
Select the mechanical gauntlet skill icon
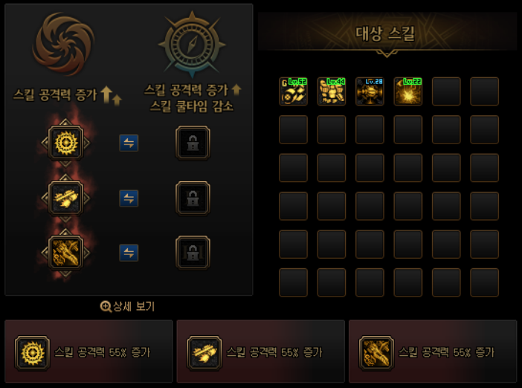coord(65,253)
